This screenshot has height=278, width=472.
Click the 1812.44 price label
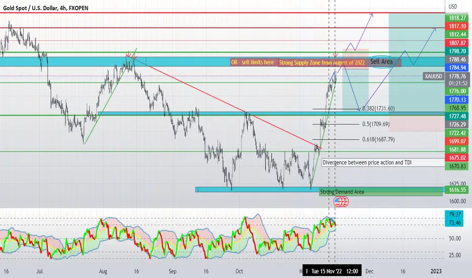(x=457, y=34)
